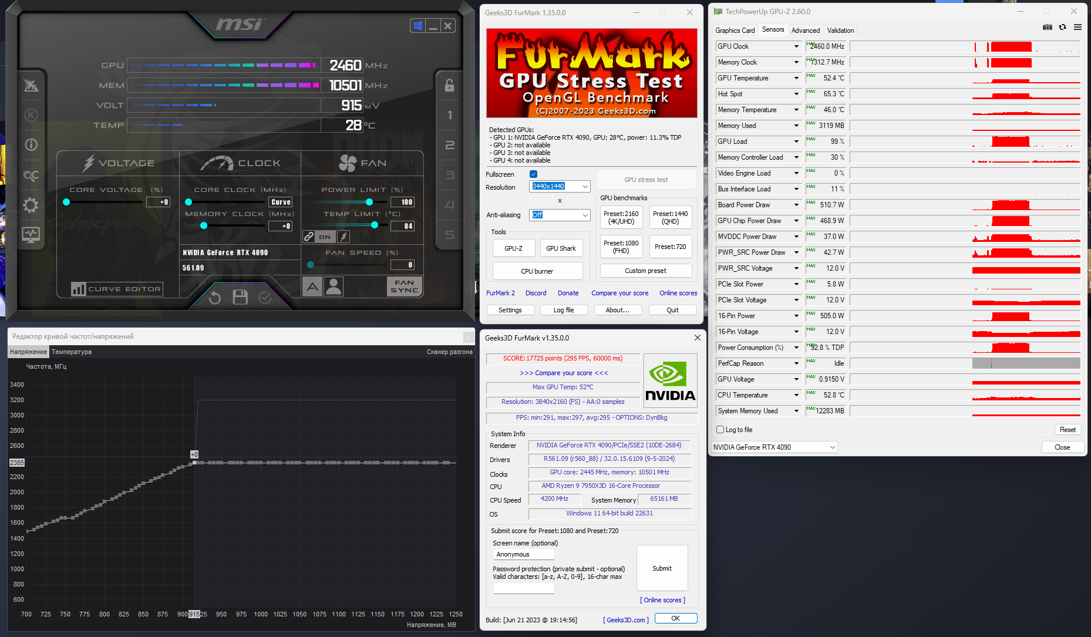
Task: Select Afterburner profile slot 5
Action: point(450,235)
